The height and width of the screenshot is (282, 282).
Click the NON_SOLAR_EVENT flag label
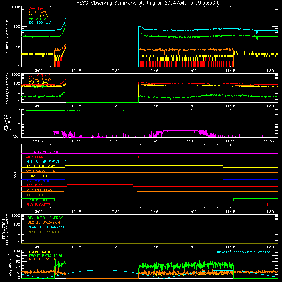click(x=43, y=162)
